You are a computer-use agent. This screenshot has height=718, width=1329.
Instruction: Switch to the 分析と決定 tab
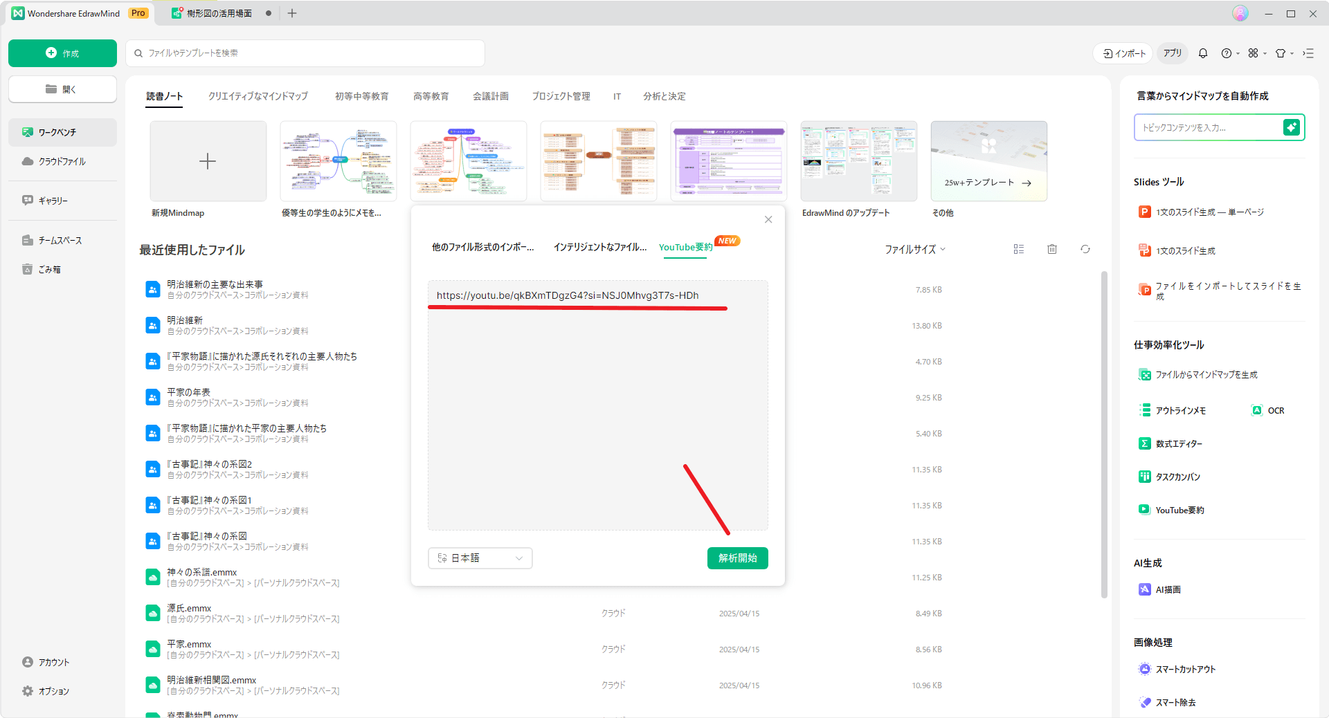(x=664, y=96)
